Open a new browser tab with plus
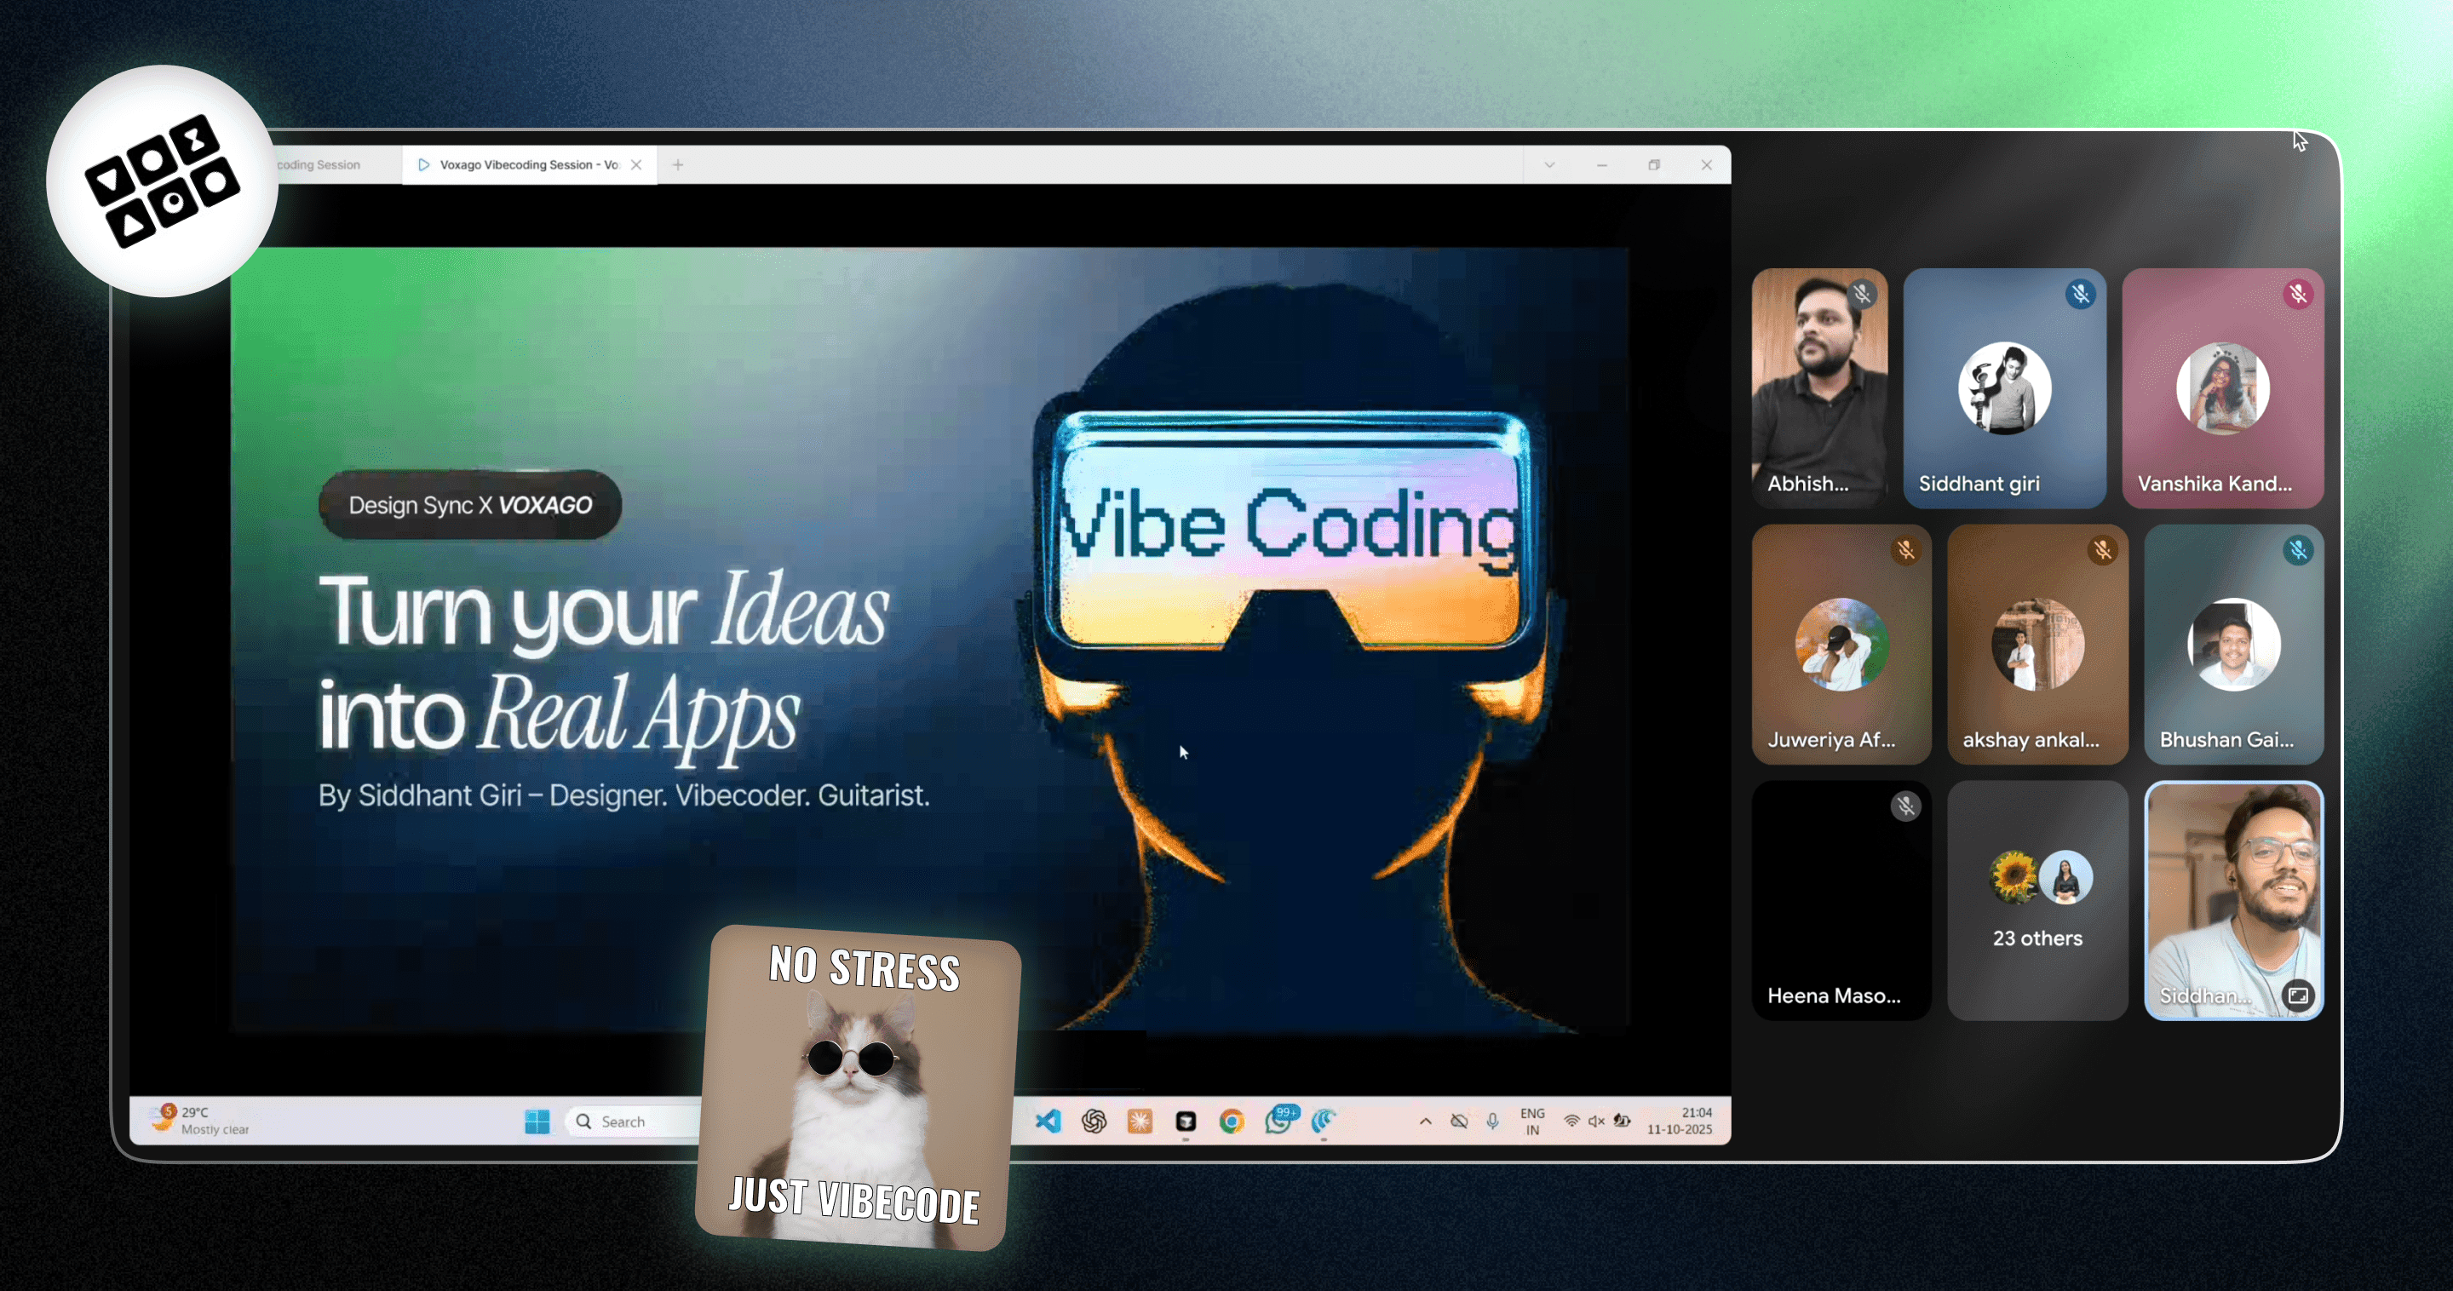Viewport: 2453px width, 1291px height. click(x=678, y=164)
